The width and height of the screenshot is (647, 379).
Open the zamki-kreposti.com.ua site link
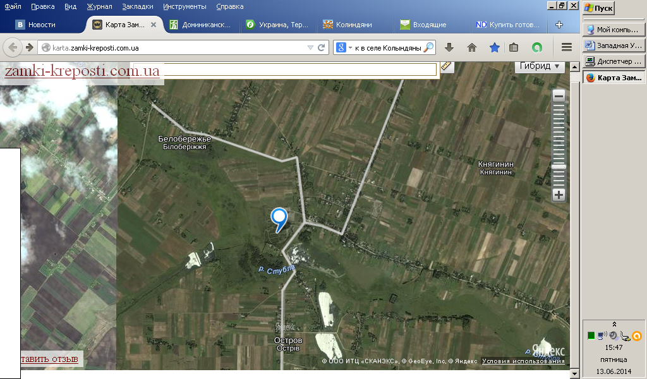pyautogui.click(x=82, y=71)
